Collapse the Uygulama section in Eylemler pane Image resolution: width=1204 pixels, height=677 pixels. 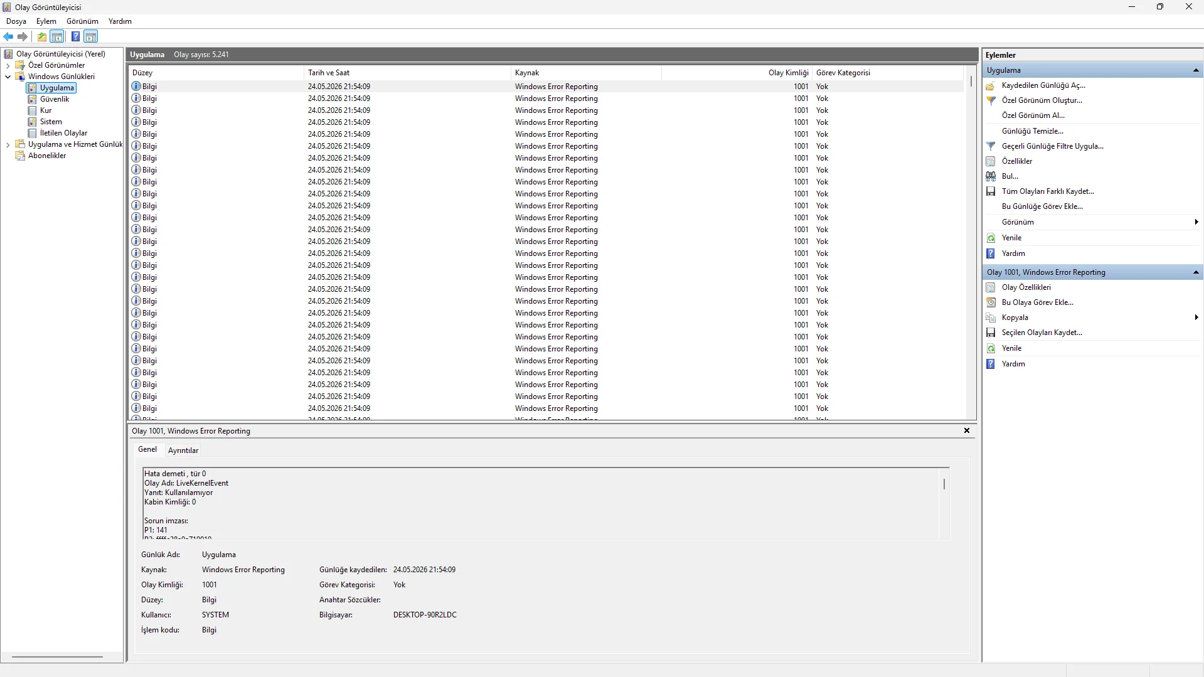(x=1196, y=70)
